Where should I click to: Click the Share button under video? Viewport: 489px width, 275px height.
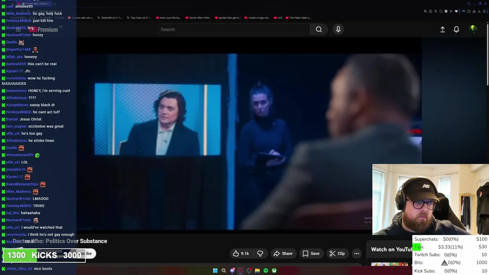tap(283, 254)
